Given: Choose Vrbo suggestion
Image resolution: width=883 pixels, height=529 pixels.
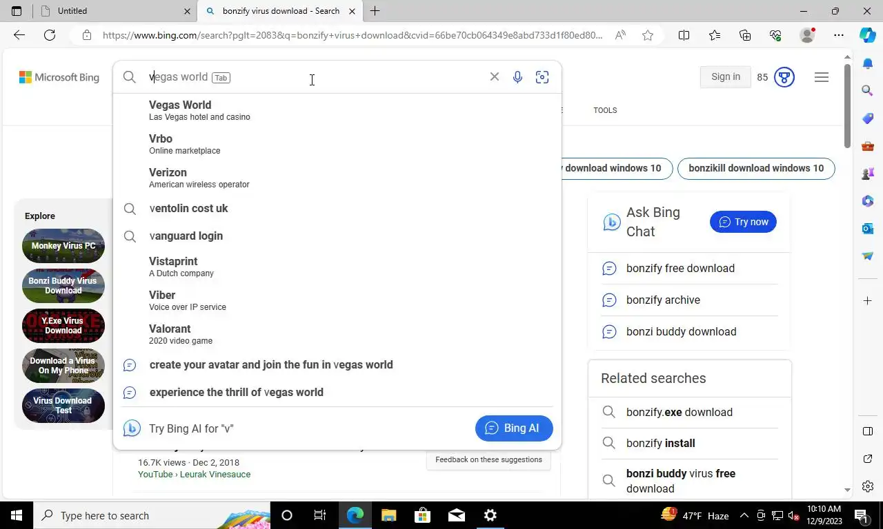Looking at the screenshot, I should point(337,144).
